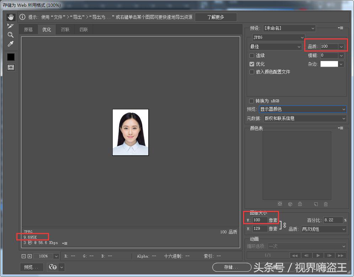The height and width of the screenshot is (277, 354).
Task: Click the 百分比 percent field
Action: 333,220
